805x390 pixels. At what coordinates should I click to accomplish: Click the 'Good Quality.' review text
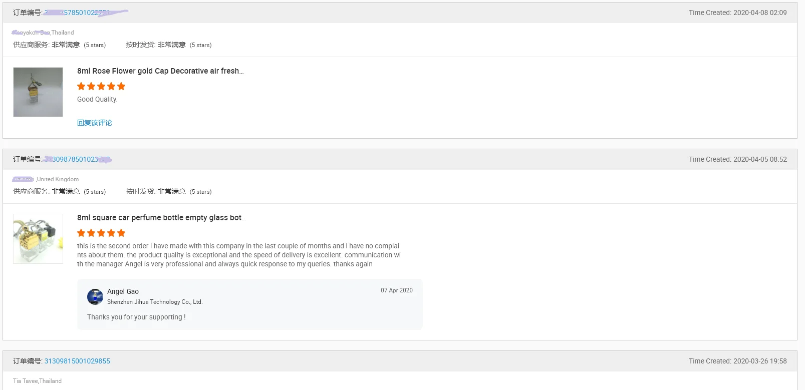click(97, 99)
